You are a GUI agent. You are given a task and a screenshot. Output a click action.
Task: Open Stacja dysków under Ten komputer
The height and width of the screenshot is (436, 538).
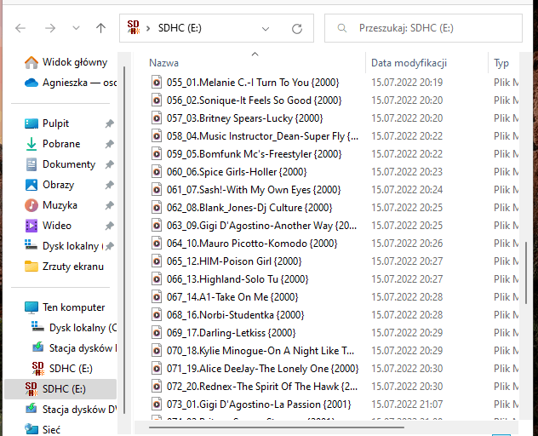point(74,348)
